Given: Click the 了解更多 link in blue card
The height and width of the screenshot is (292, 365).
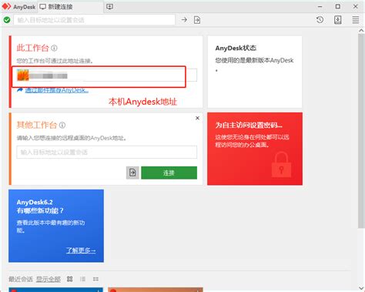Looking at the screenshot, I should coord(81,250).
